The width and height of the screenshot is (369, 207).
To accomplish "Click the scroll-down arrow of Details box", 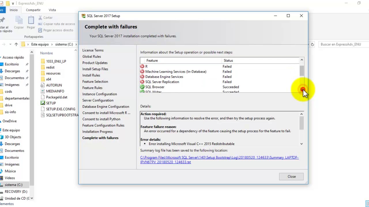I will tap(302, 144).
